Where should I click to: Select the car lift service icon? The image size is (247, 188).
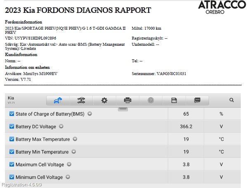click(81, 100)
